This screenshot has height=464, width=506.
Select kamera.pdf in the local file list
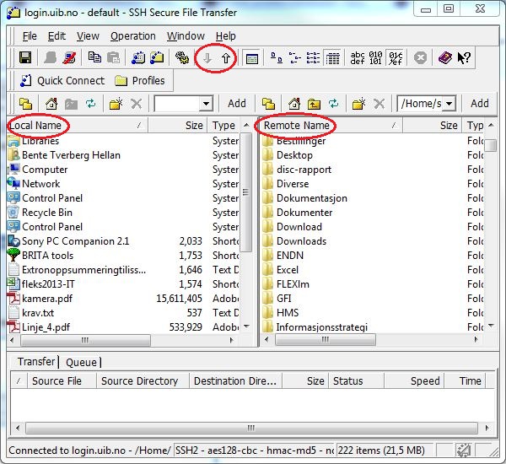[46, 298]
